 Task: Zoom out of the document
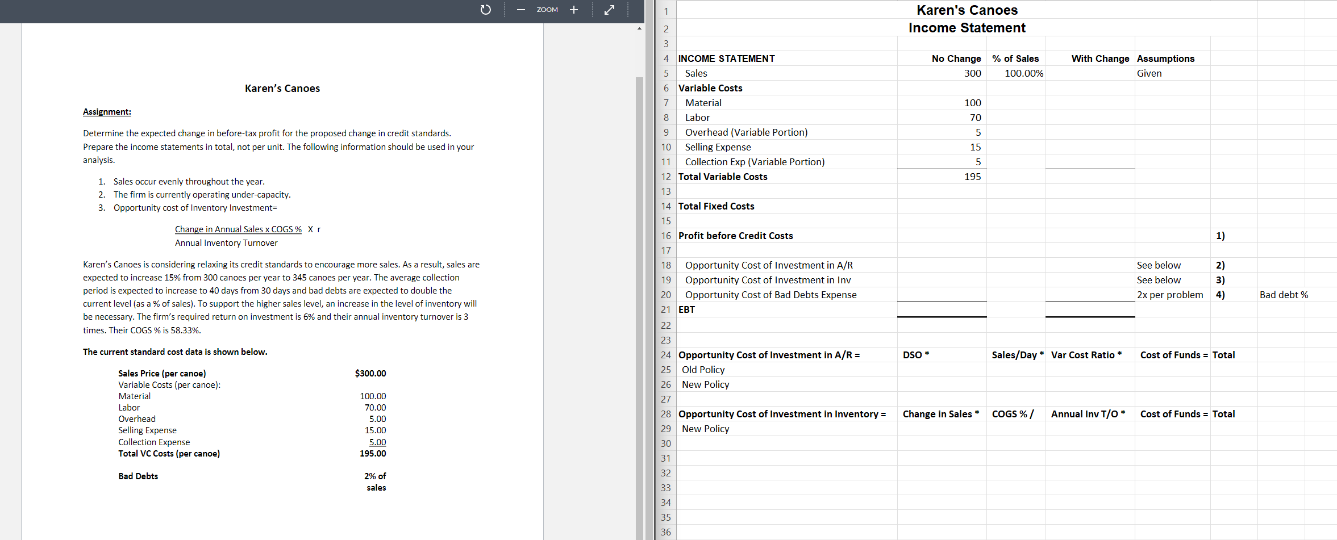click(520, 10)
